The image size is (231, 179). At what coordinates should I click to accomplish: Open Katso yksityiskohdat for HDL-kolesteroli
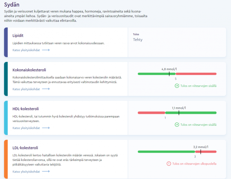coord(26,128)
